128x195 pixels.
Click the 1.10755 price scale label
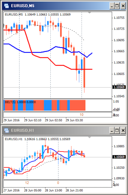point(119,18)
